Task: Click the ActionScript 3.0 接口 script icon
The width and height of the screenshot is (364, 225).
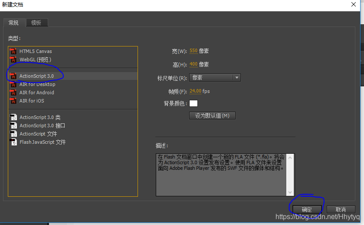Action: coord(13,126)
